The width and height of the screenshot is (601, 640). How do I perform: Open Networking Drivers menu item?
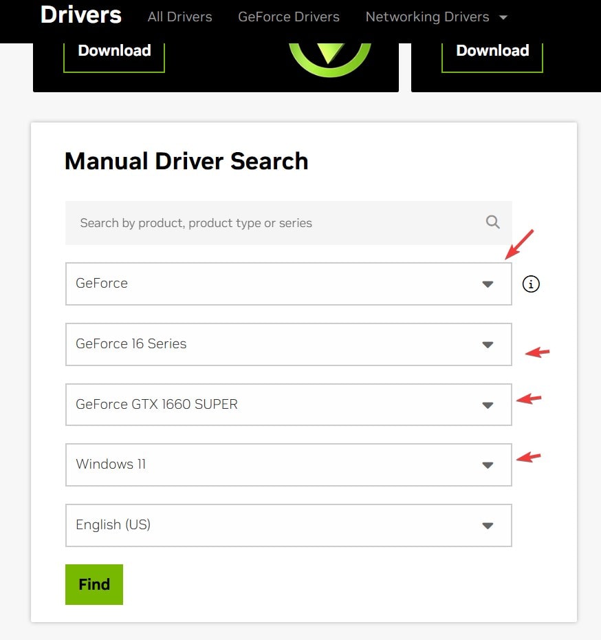(427, 17)
